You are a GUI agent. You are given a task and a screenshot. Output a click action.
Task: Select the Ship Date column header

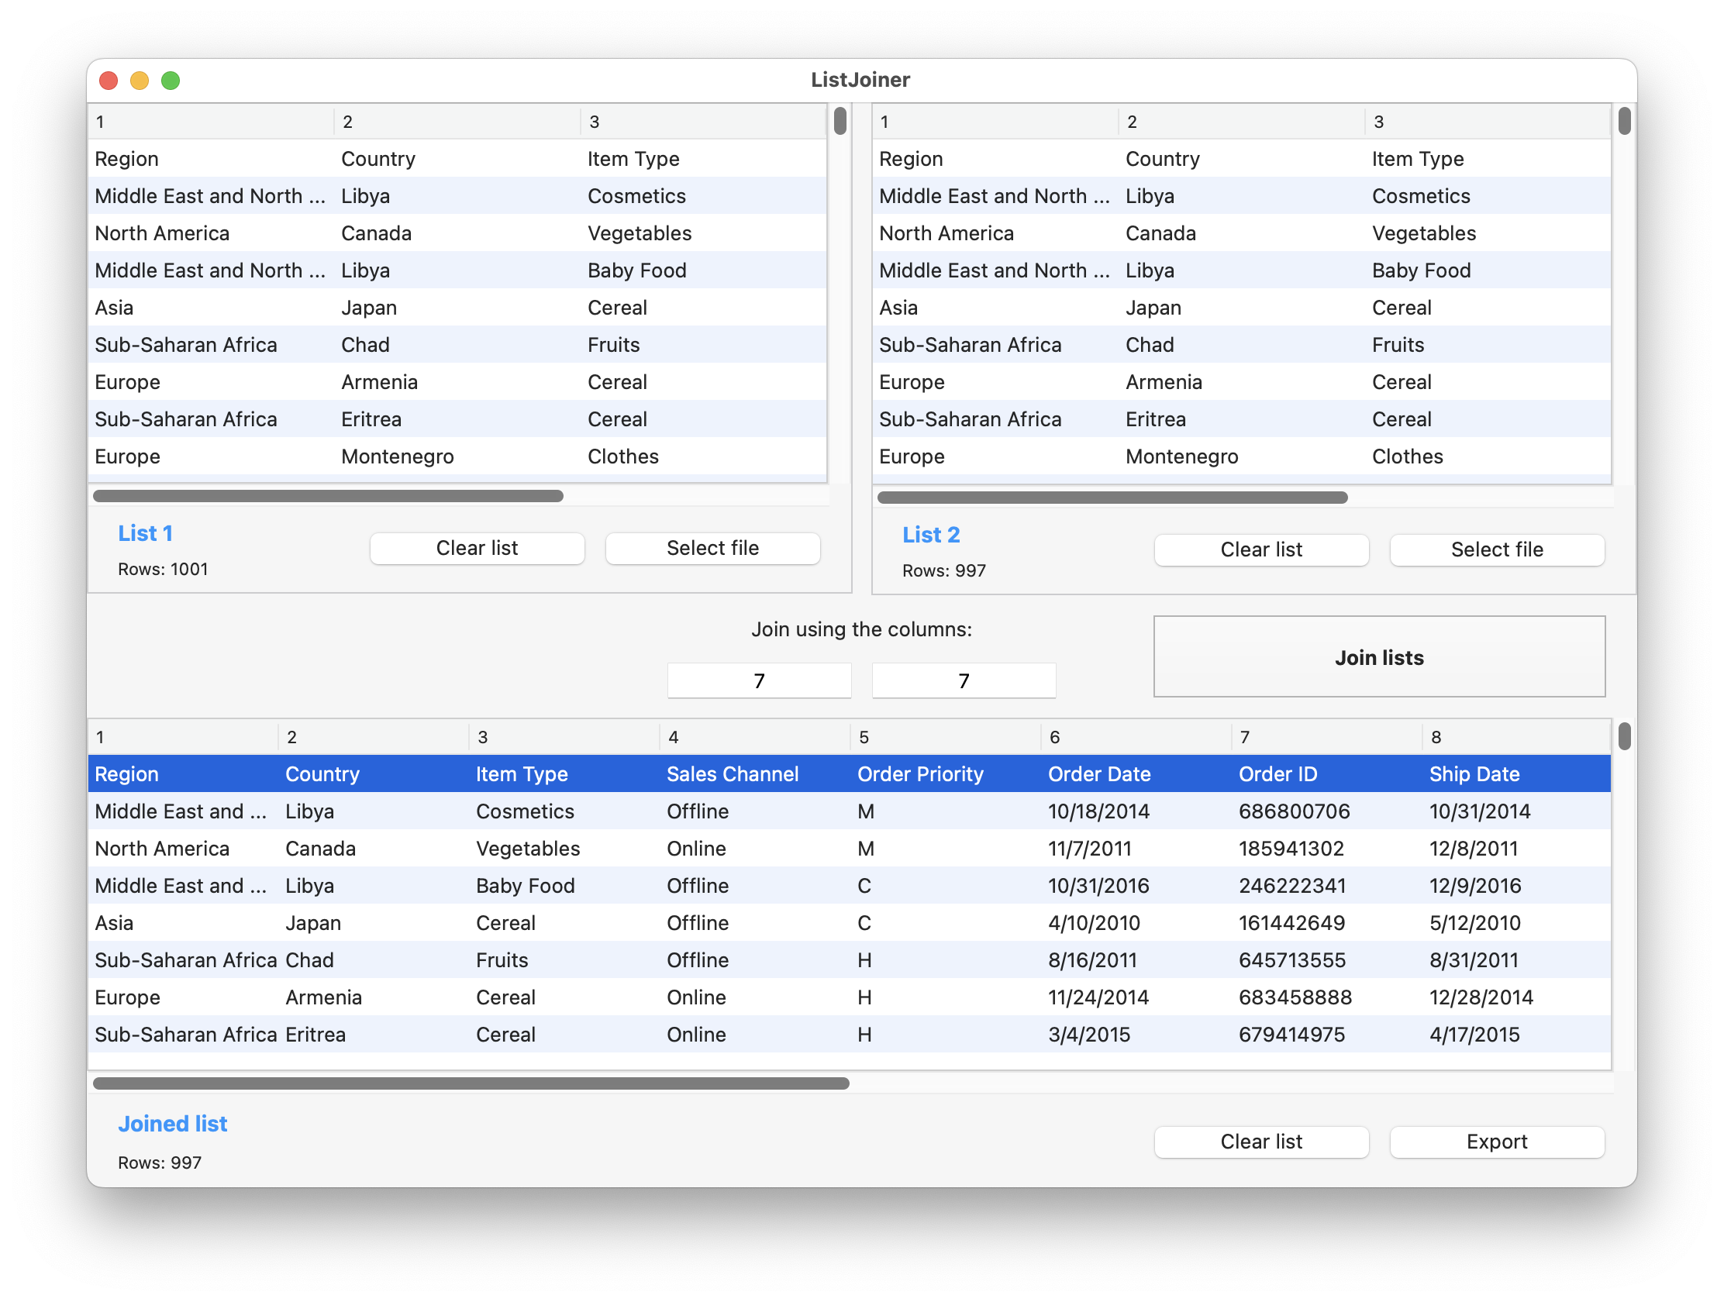[x=1474, y=773]
